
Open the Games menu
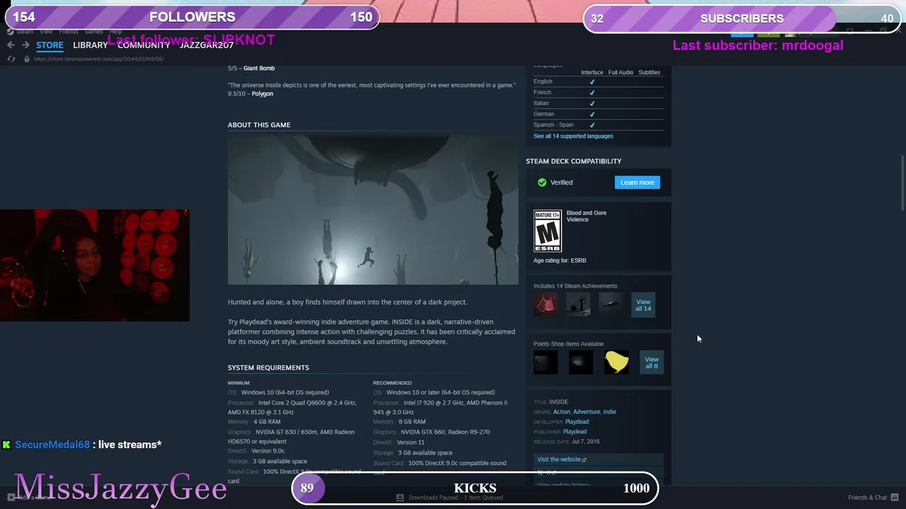pos(94,32)
